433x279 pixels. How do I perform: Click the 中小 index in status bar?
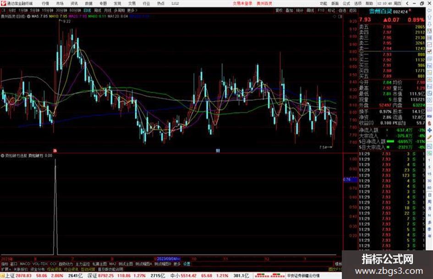(175, 276)
